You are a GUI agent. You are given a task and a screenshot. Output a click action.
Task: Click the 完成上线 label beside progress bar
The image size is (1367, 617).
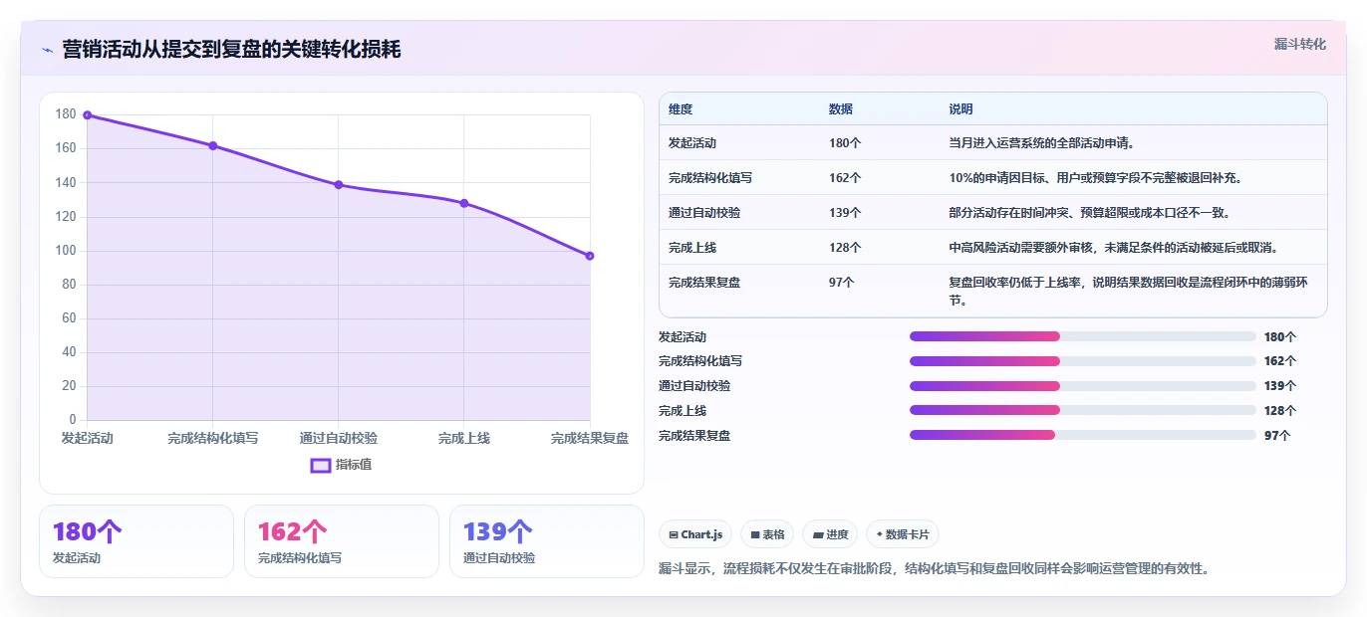[x=683, y=410]
